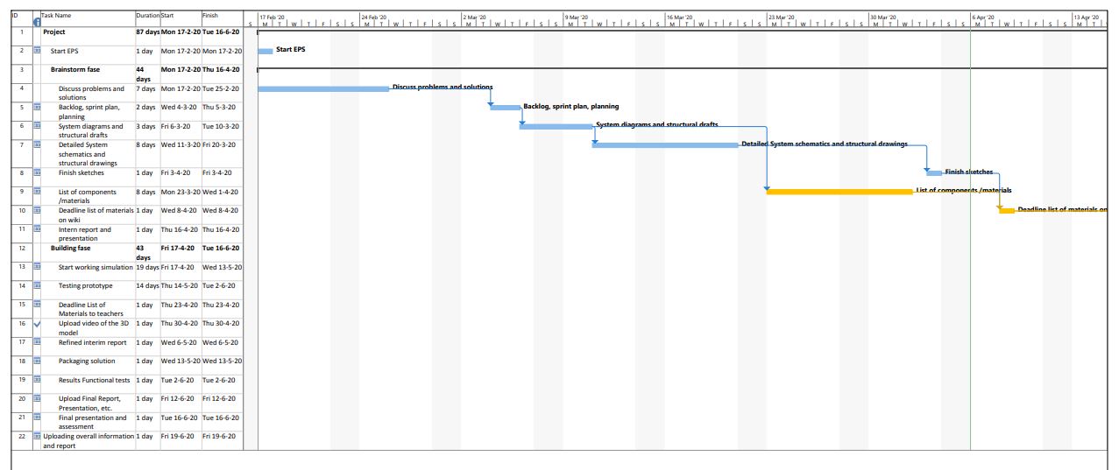The height and width of the screenshot is (470, 1119).
Task: Click the Finish column header
Action: (210, 16)
